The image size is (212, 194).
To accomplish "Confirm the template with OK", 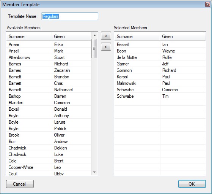I will coord(192,184).
